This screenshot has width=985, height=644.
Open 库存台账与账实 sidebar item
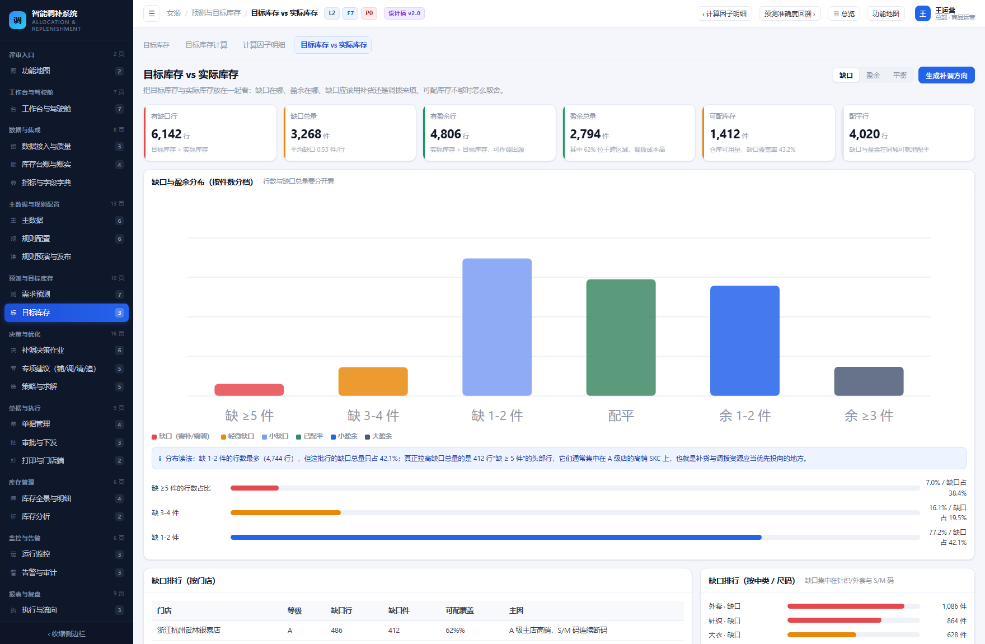67,165
